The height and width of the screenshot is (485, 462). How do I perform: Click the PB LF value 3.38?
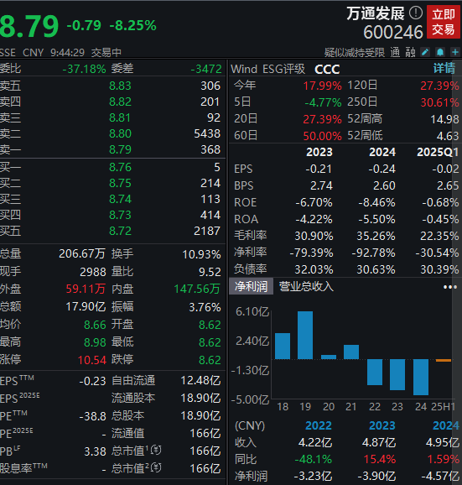point(96,451)
